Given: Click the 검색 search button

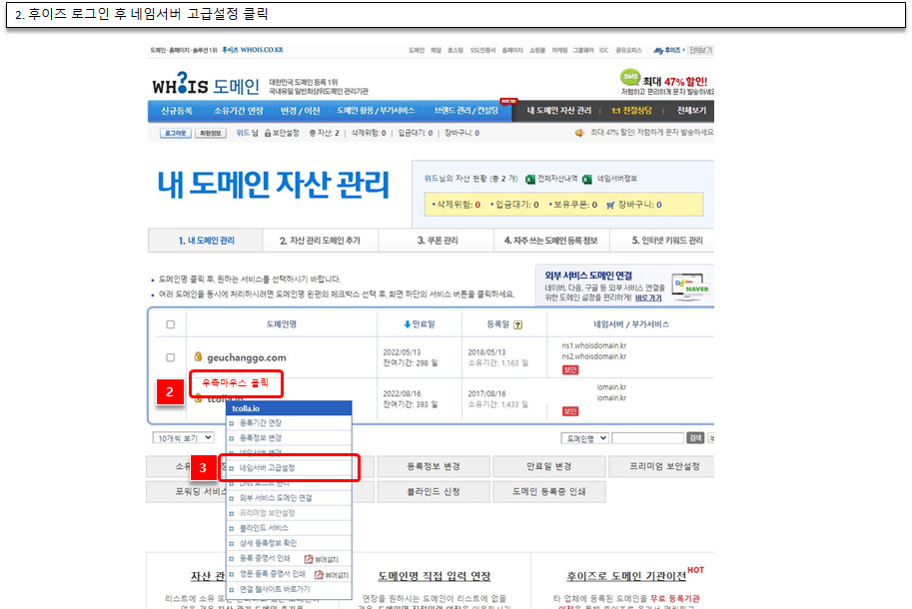Looking at the screenshot, I should pyautogui.click(x=695, y=438).
